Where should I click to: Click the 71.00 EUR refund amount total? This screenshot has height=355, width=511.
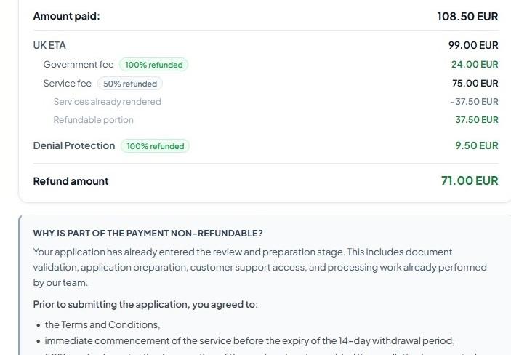click(x=470, y=180)
